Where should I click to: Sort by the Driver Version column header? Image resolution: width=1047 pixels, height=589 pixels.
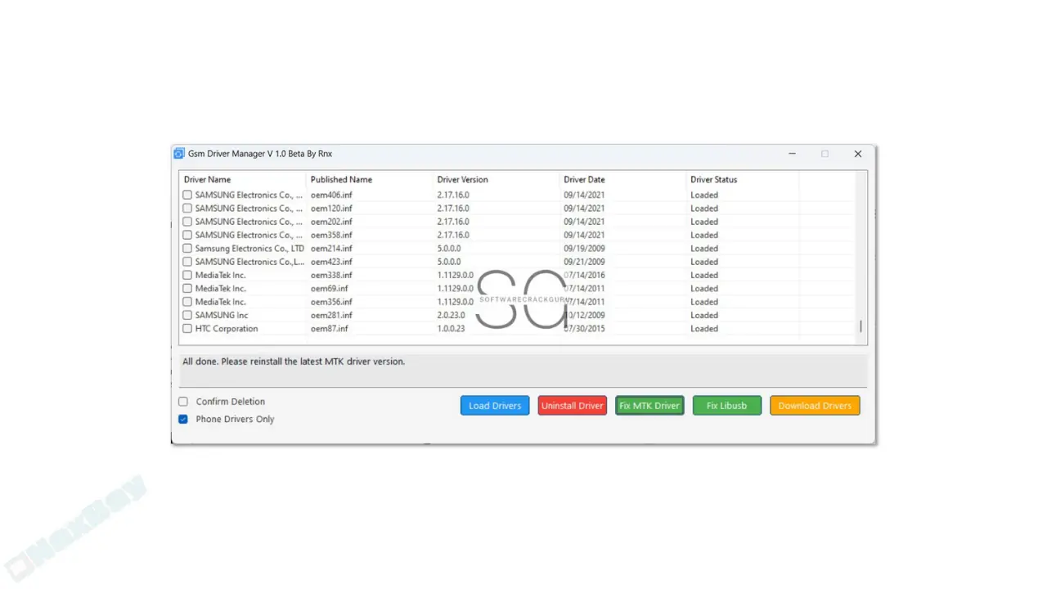[x=462, y=179]
